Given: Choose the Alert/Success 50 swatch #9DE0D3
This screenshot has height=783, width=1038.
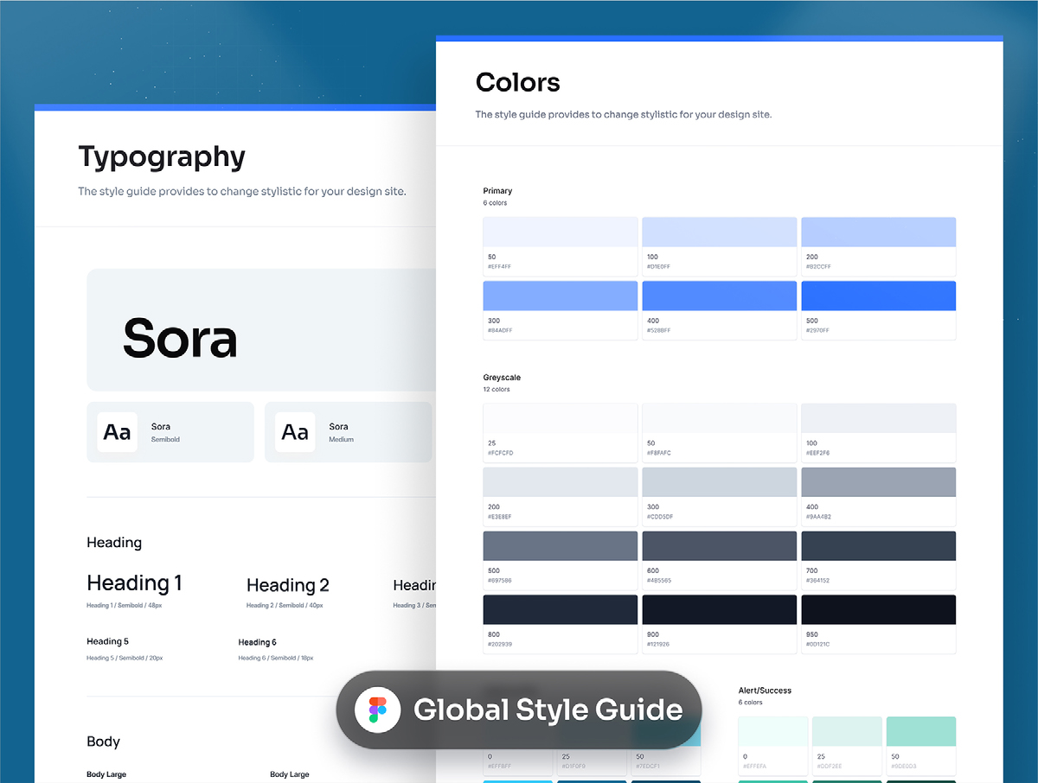Looking at the screenshot, I should 921,746.
